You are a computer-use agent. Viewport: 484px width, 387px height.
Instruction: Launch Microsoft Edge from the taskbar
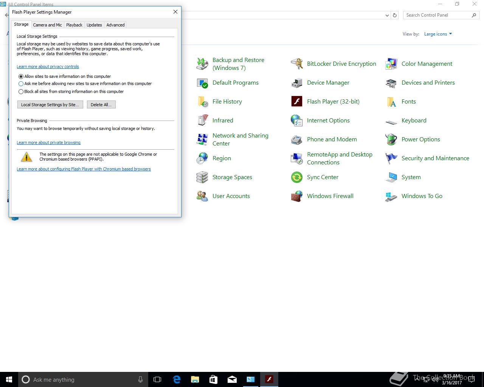click(177, 379)
